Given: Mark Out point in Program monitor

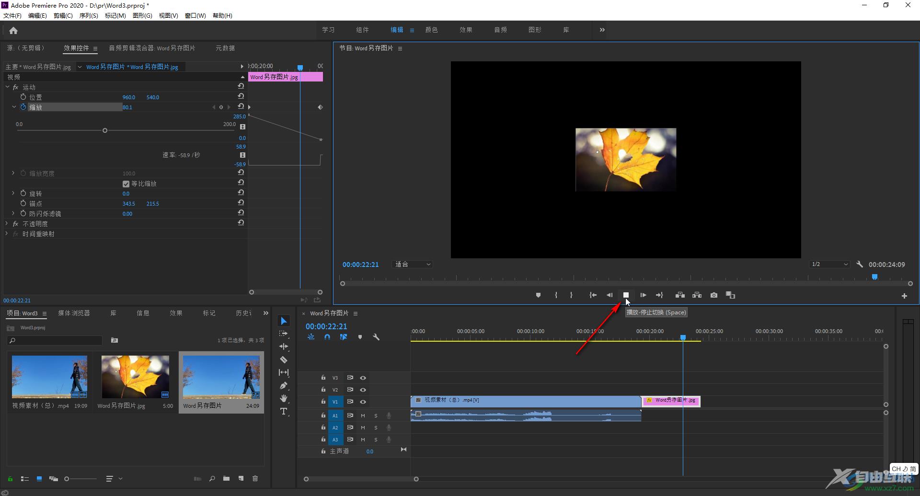Looking at the screenshot, I should tap(571, 295).
